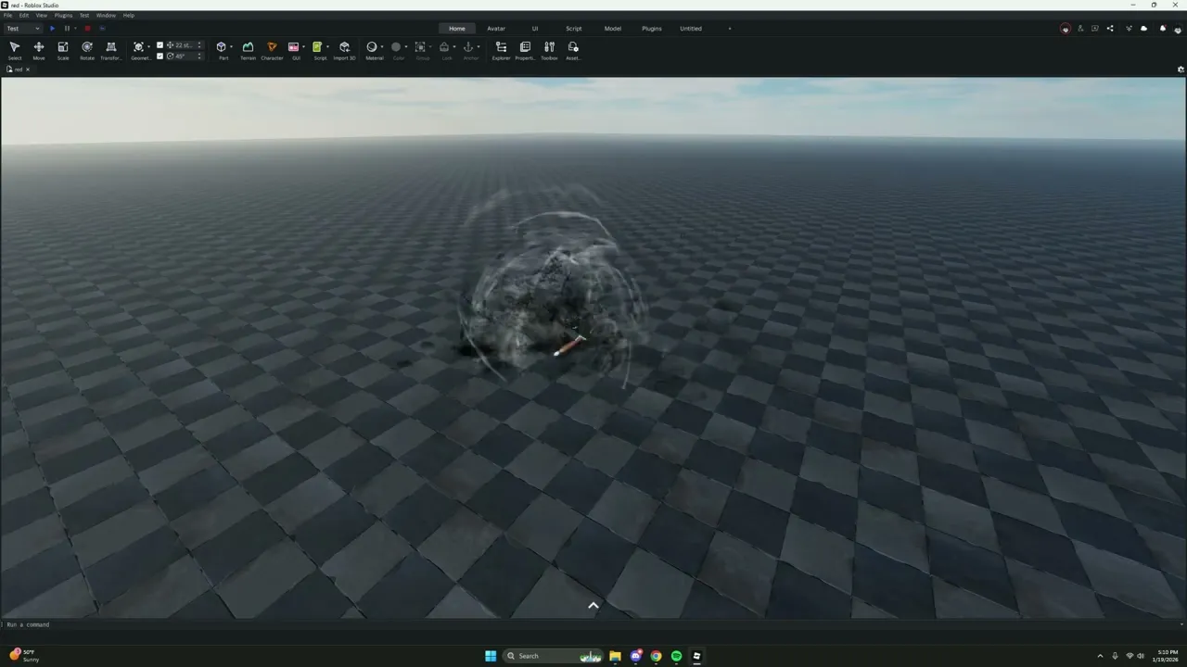Activate the Move tool
This screenshot has width=1187, height=667.
(x=39, y=50)
